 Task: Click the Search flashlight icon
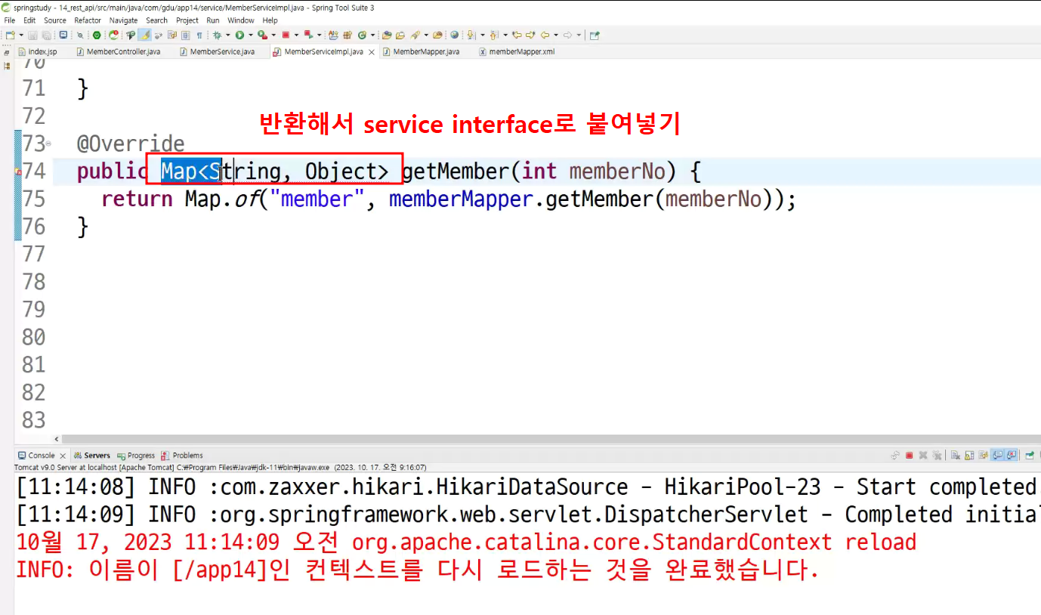pos(415,35)
